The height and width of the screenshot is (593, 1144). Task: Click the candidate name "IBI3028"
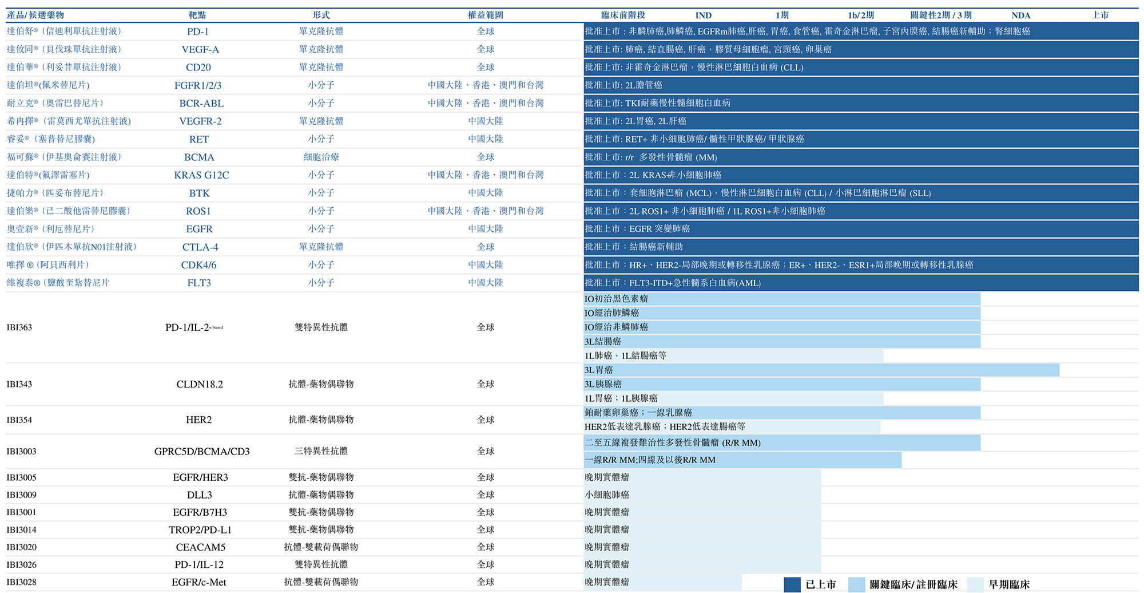[x=22, y=582]
